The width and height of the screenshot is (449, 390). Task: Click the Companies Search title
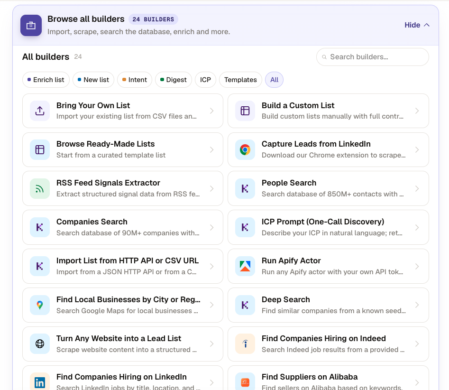click(x=92, y=222)
